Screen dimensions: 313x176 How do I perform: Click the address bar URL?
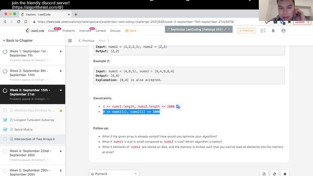tap(136, 22)
